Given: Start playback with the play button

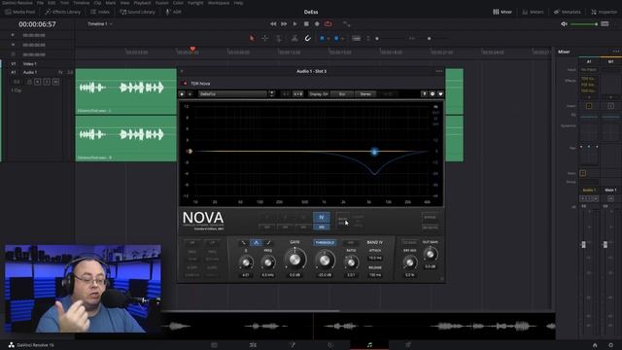Looking at the screenshot, I should click(294, 23).
